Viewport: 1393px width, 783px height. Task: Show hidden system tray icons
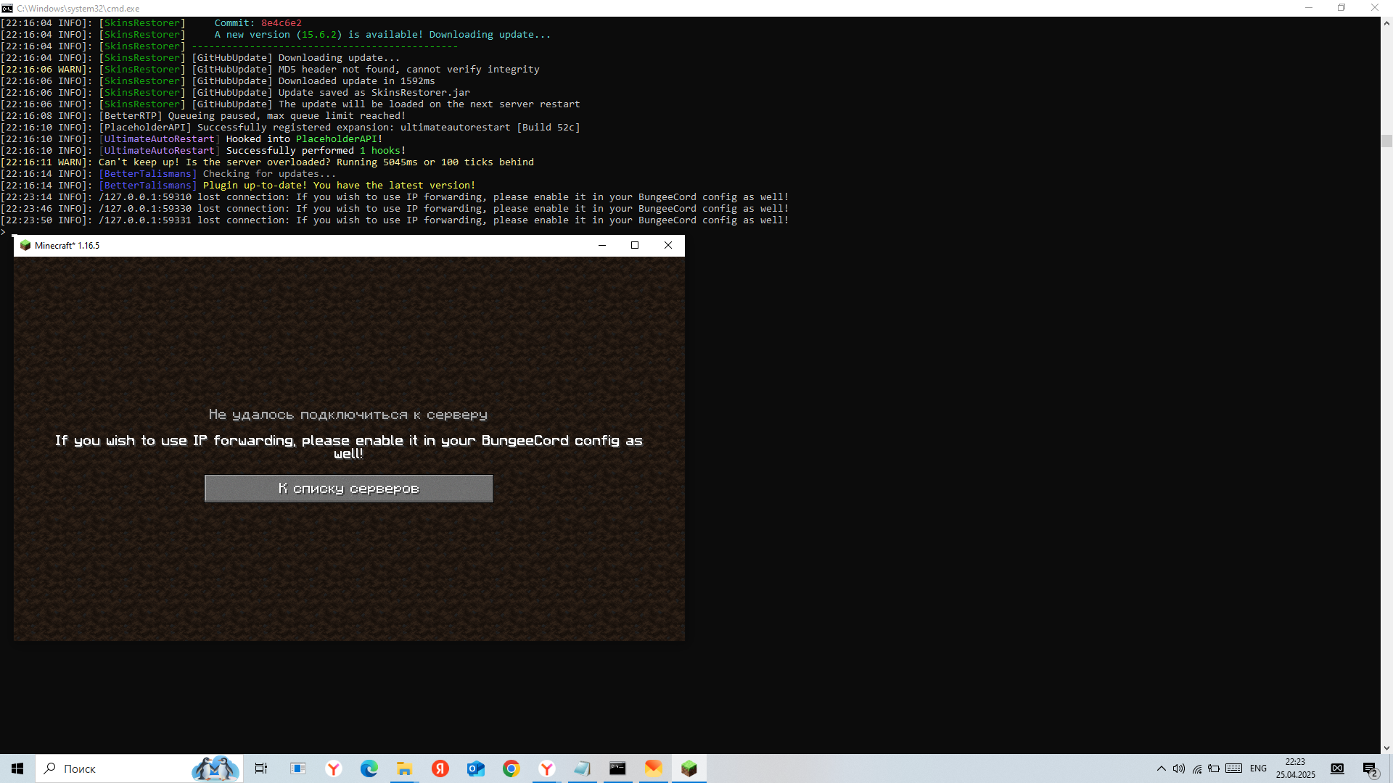pyautogui.click(x=1162, y=768)
